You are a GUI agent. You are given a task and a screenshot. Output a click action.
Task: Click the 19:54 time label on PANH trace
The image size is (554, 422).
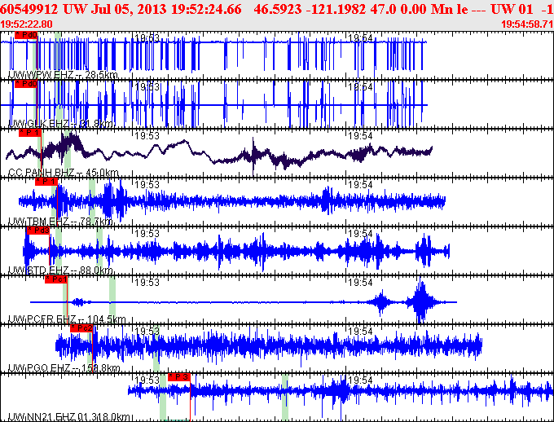pyautogui.click(x=360, y=136)
